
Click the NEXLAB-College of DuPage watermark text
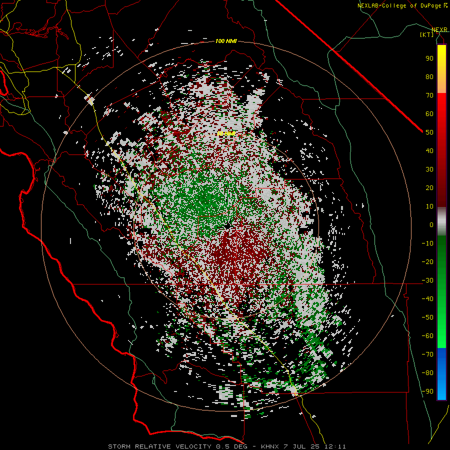[402, 5]
